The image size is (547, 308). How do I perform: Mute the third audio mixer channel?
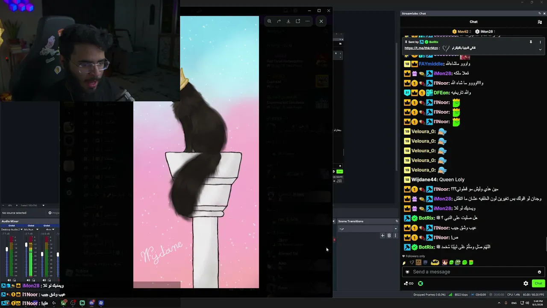tap(44, 280)
